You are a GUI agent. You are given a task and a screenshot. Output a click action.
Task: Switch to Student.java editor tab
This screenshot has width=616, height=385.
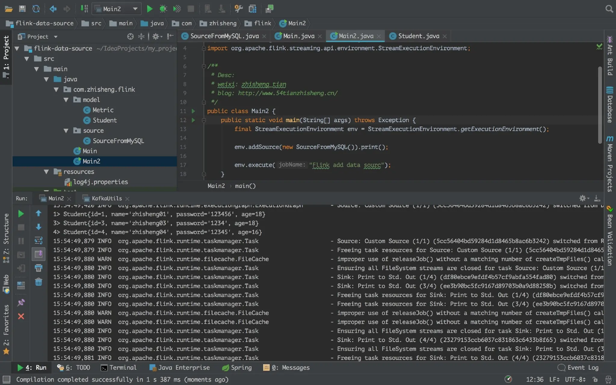(x=418, y=36)
